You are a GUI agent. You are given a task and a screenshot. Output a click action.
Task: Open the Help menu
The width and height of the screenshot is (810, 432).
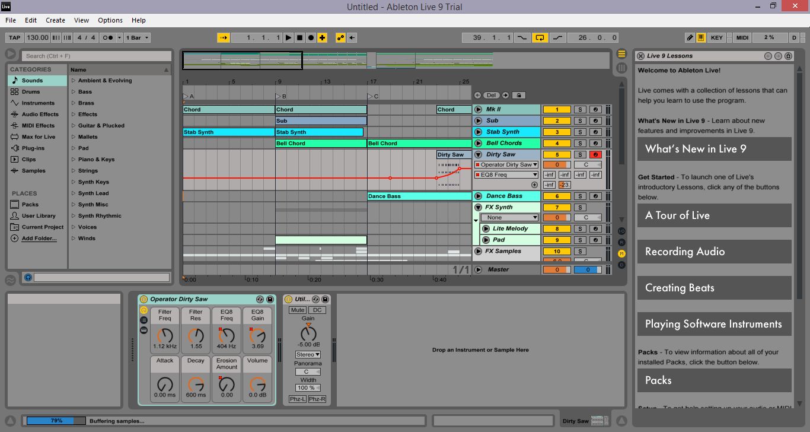tap(139, 20)
